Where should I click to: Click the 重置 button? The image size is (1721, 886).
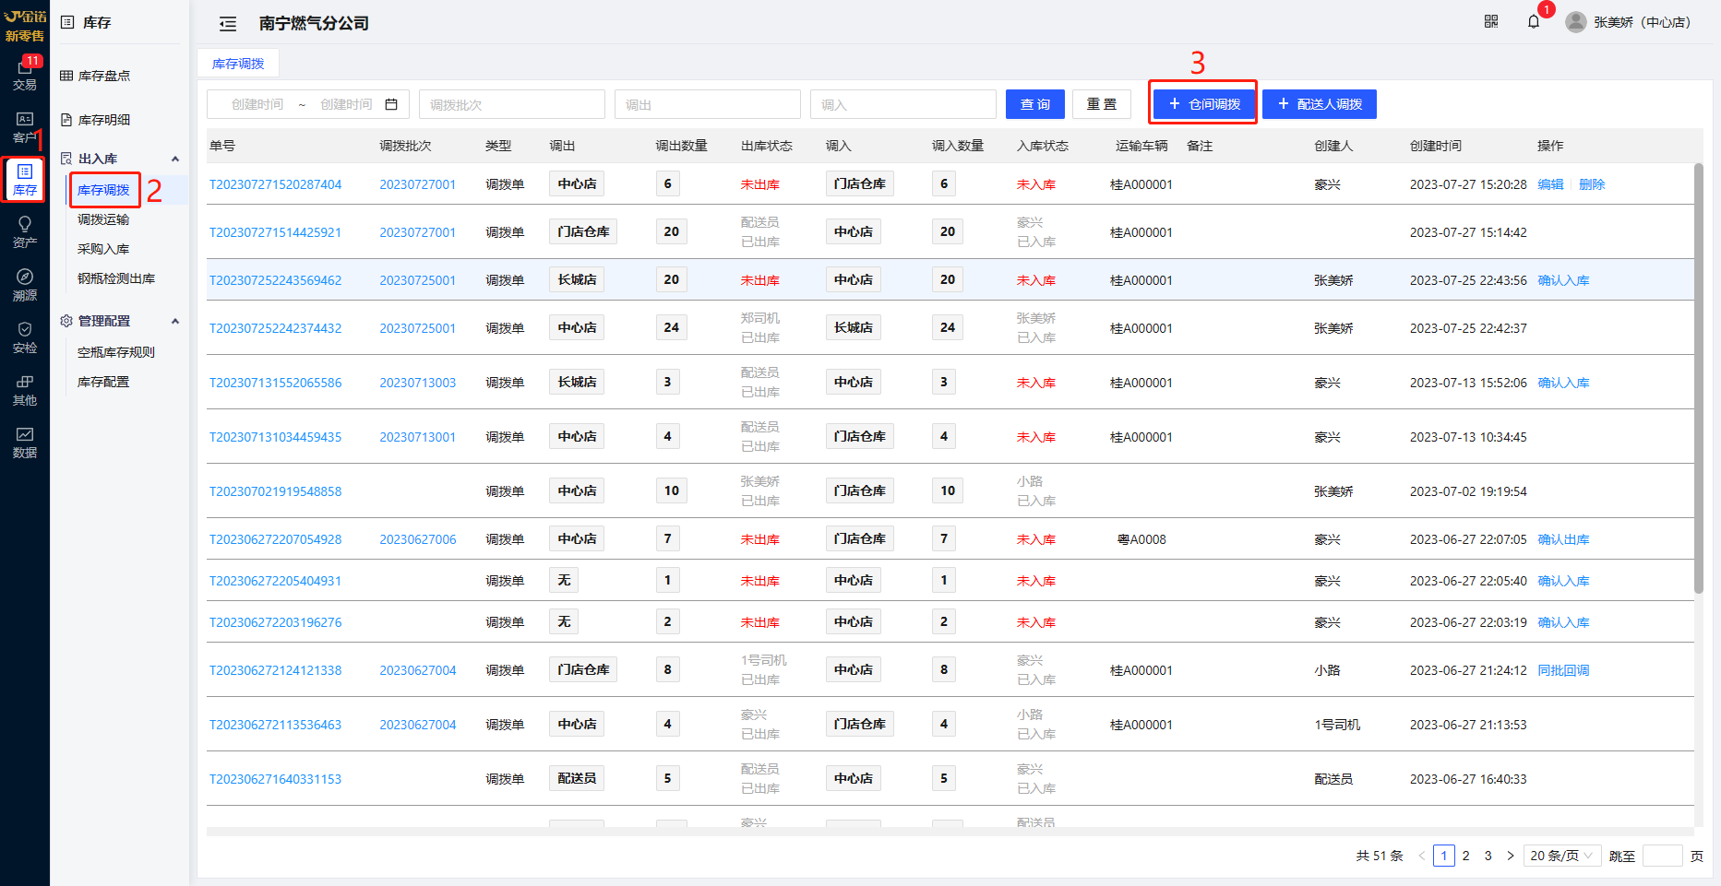[x=1102, y=104]
